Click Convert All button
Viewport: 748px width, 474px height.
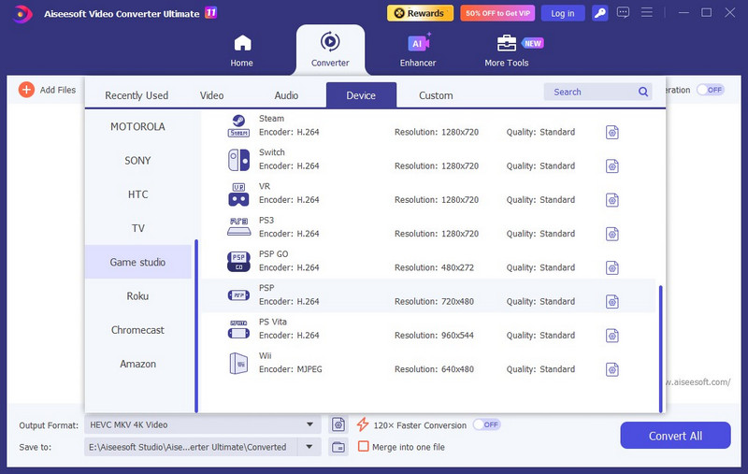click(x=675, y=436)
